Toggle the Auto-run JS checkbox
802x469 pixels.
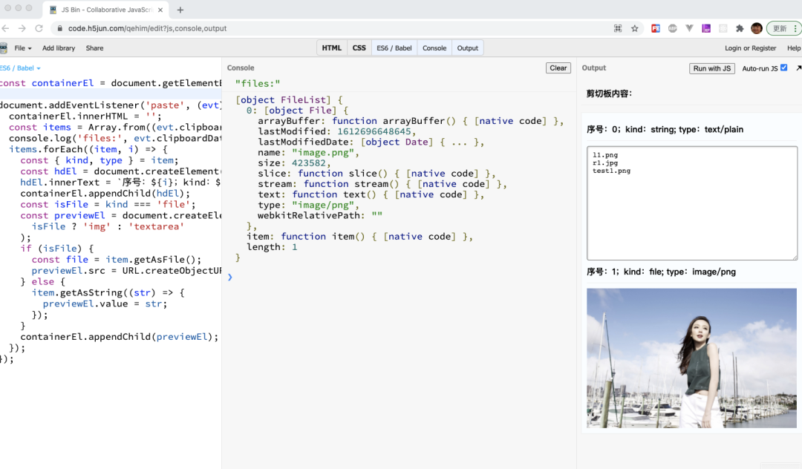[x=783, y=68]
